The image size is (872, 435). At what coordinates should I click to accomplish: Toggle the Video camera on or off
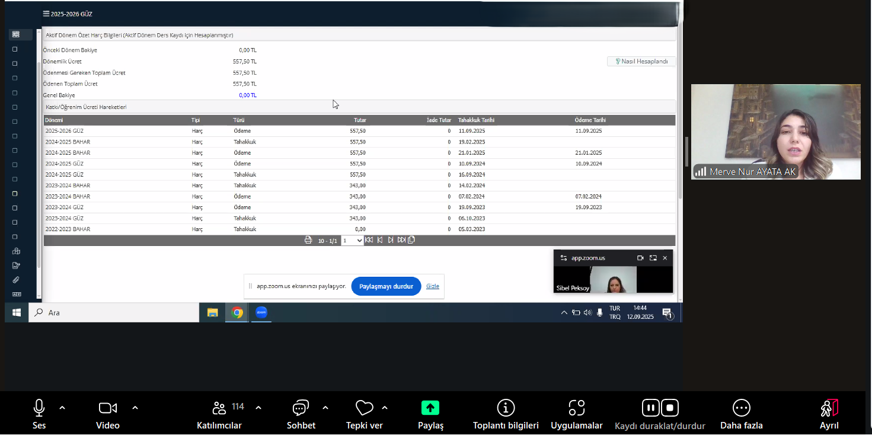coord(107,408)
